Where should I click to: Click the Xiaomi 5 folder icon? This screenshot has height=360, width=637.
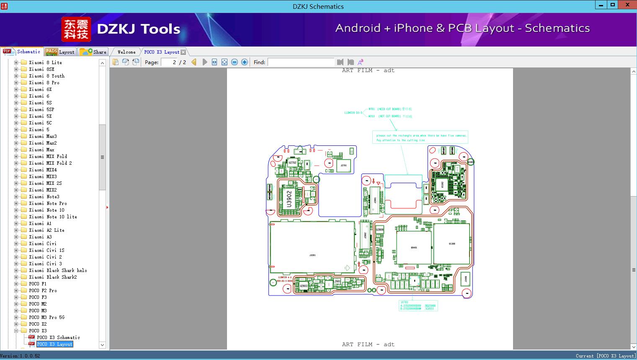coord(24,129)
